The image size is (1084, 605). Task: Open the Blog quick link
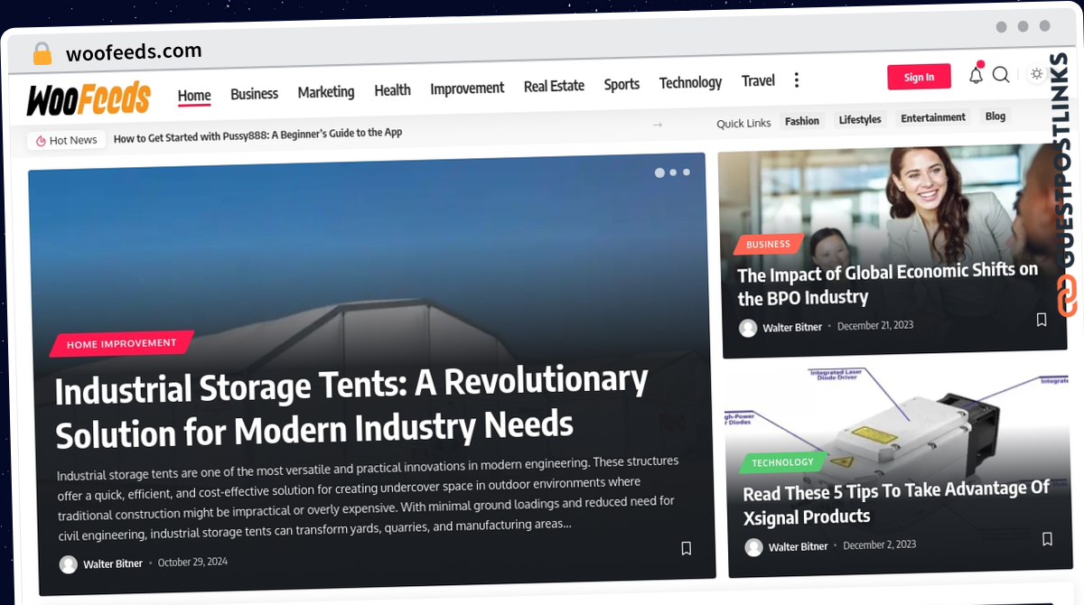pyautogui.click(x=995, y=116)
